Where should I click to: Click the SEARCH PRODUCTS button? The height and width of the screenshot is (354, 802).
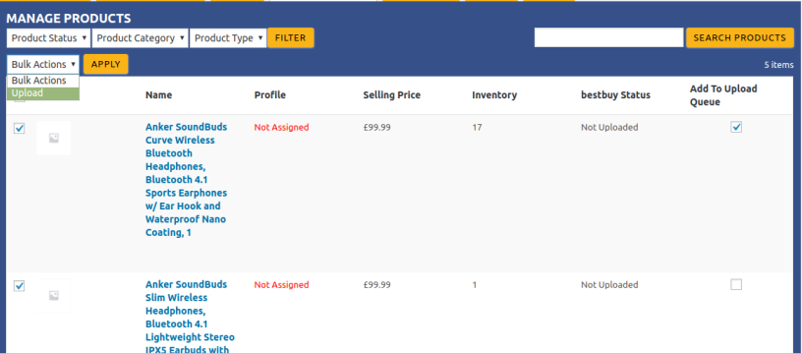coord(740,37)
